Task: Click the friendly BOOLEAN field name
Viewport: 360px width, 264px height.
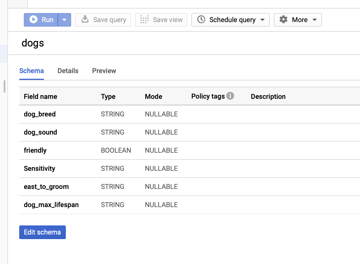Action: (x=35, y=150)
